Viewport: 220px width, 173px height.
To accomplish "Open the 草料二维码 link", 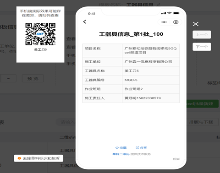I will click(121, 154).
